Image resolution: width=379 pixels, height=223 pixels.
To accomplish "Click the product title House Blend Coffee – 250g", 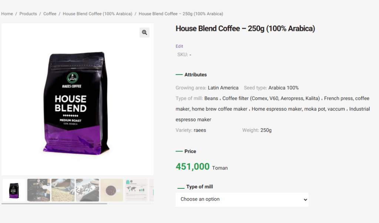I will (x=245, y=29).
